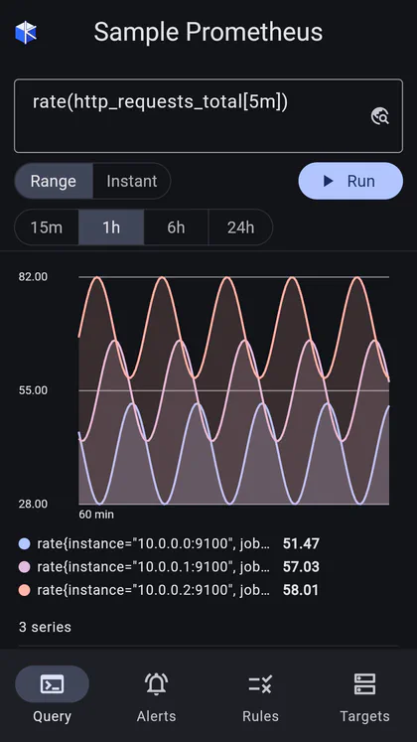Click the blue cube app logo

[x=26, y=33]
